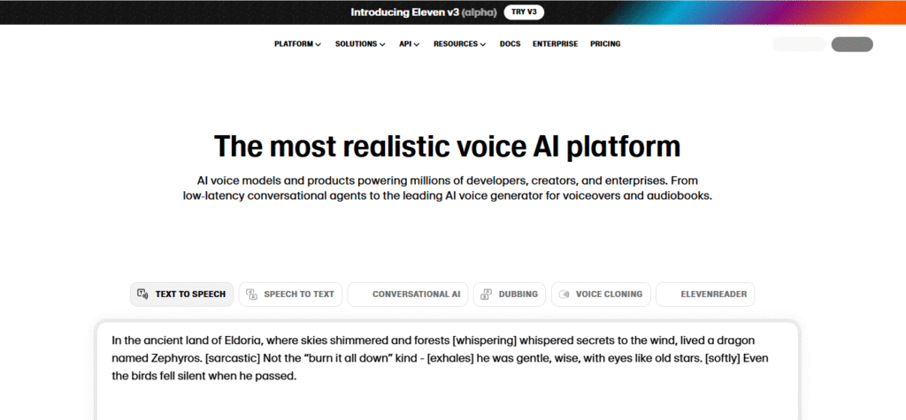Expand the Solutions dropdown chevron
The width and height of the screenshot is (906, 420).
point(382,44)
